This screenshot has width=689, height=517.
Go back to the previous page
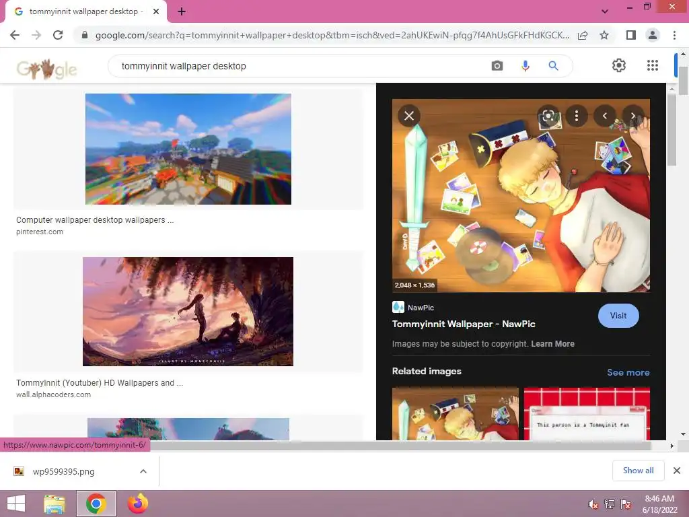(x=15, y=35)
